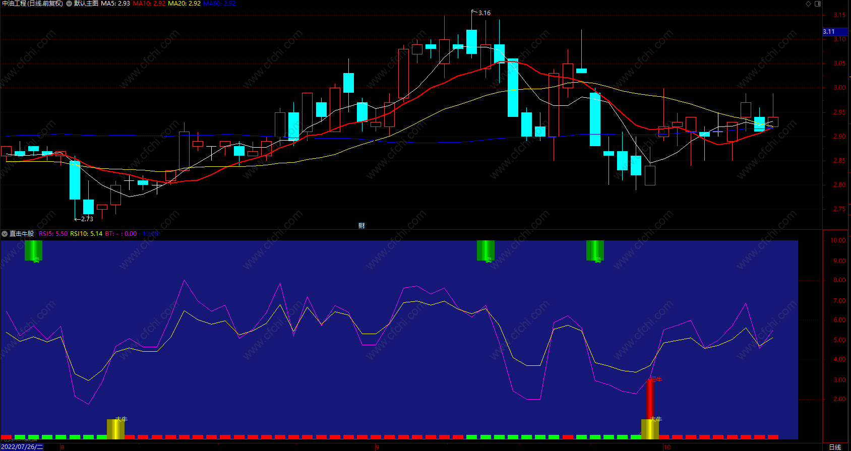
Task: Click the RSI5: 5.50 value
Action: [53, 234]
